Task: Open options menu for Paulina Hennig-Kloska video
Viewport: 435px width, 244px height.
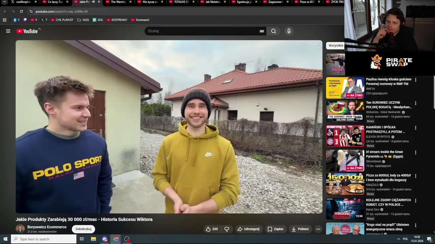Action: click(415, 80)
